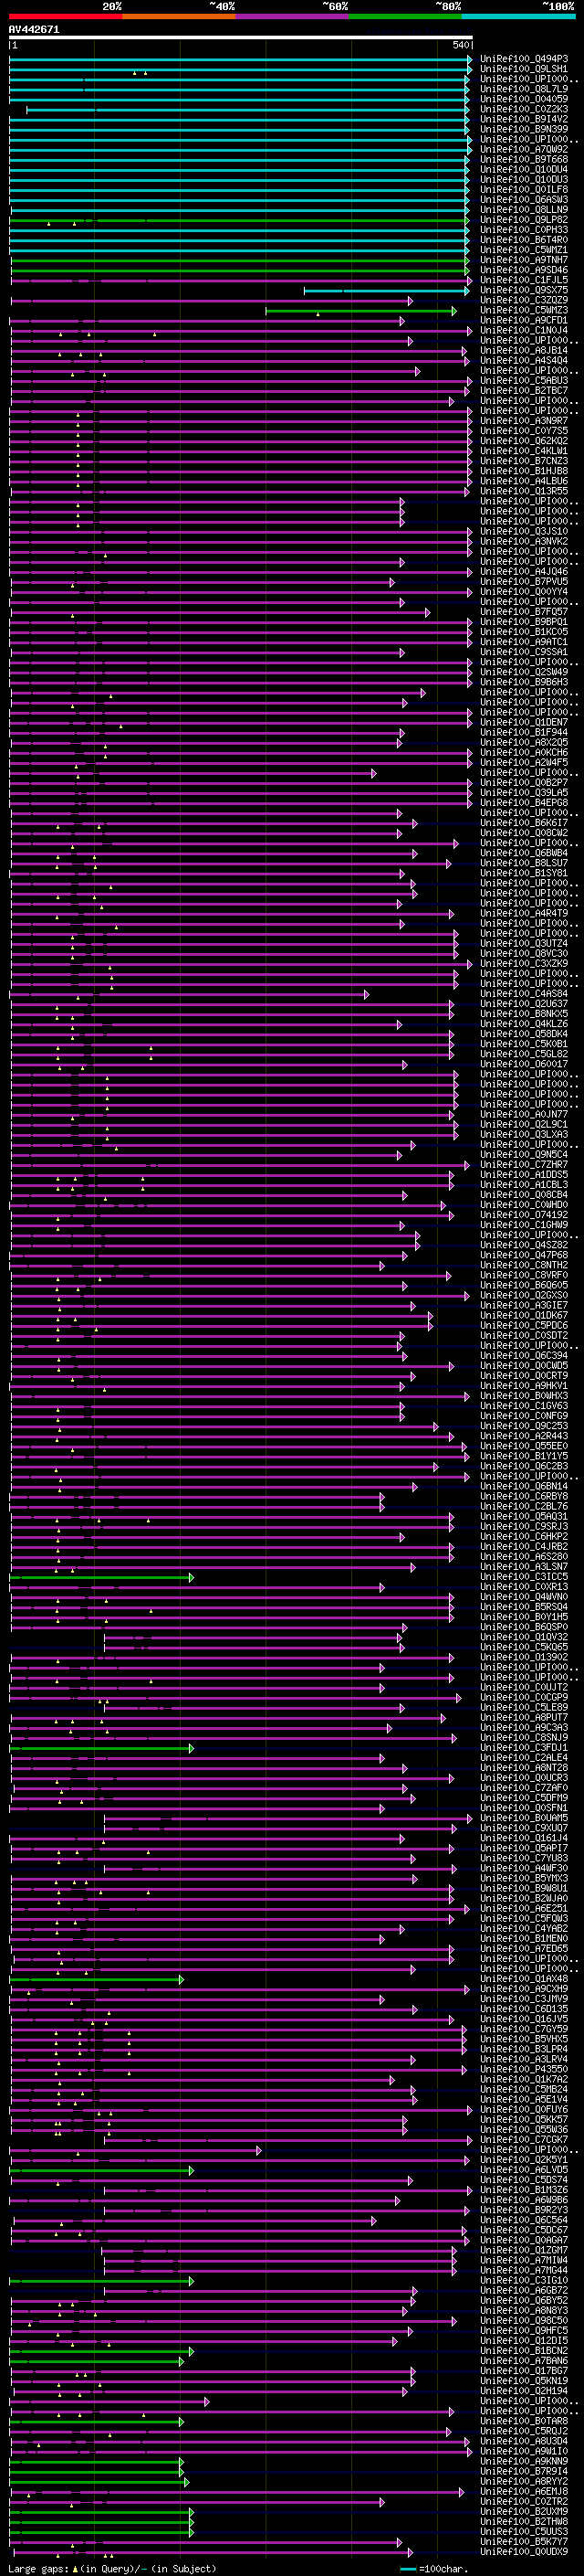Click the green partial alignment bar of C5WMZ3
Viewport: 584px width, 2576px height.
[x=360, y=311]
